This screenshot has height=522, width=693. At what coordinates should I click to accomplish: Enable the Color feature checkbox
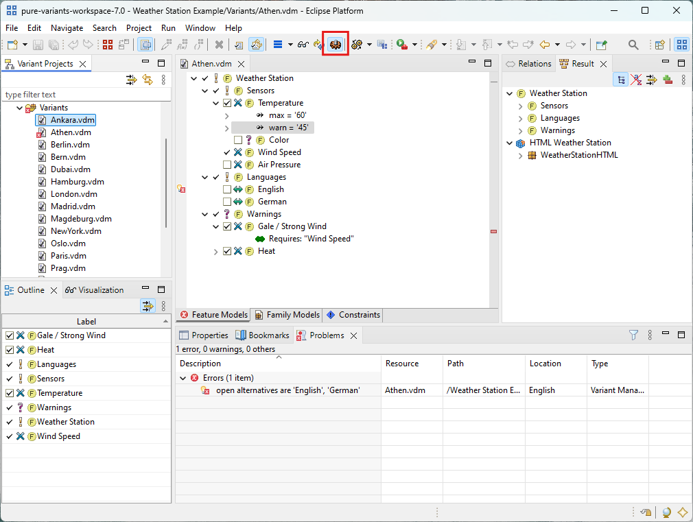(237, 140)
